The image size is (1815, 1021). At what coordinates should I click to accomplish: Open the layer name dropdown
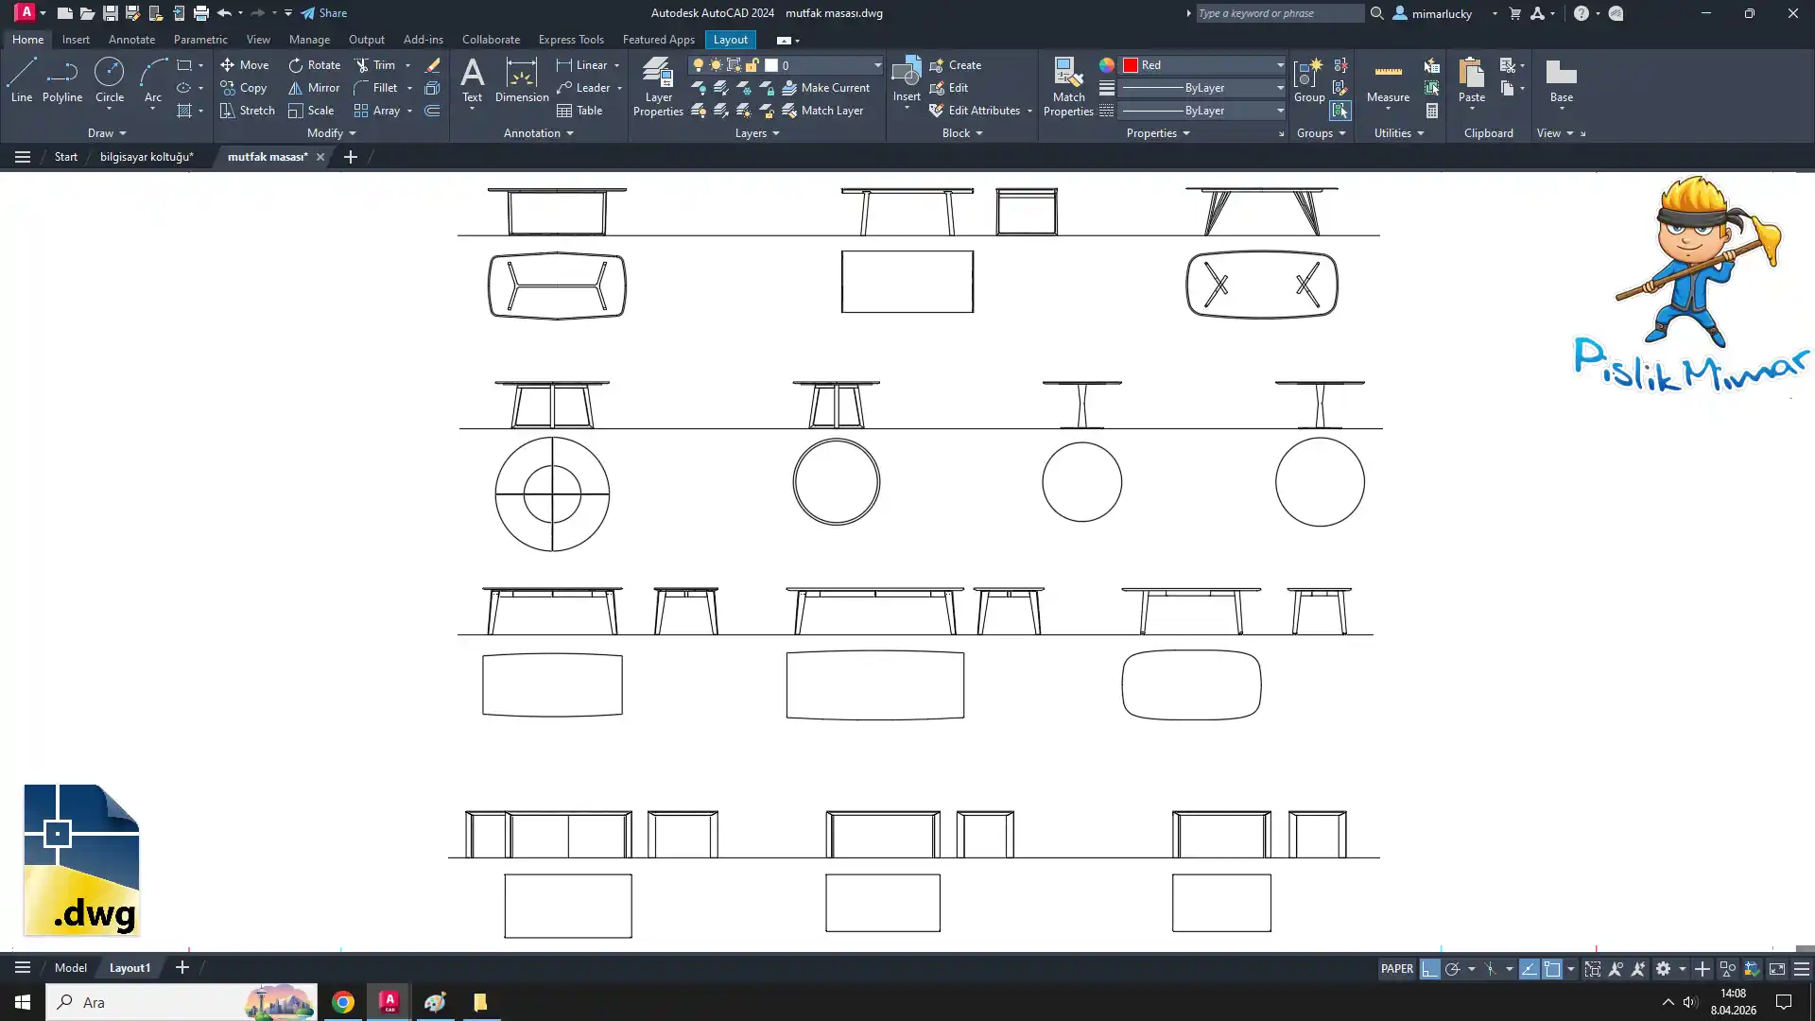[877, 65]
